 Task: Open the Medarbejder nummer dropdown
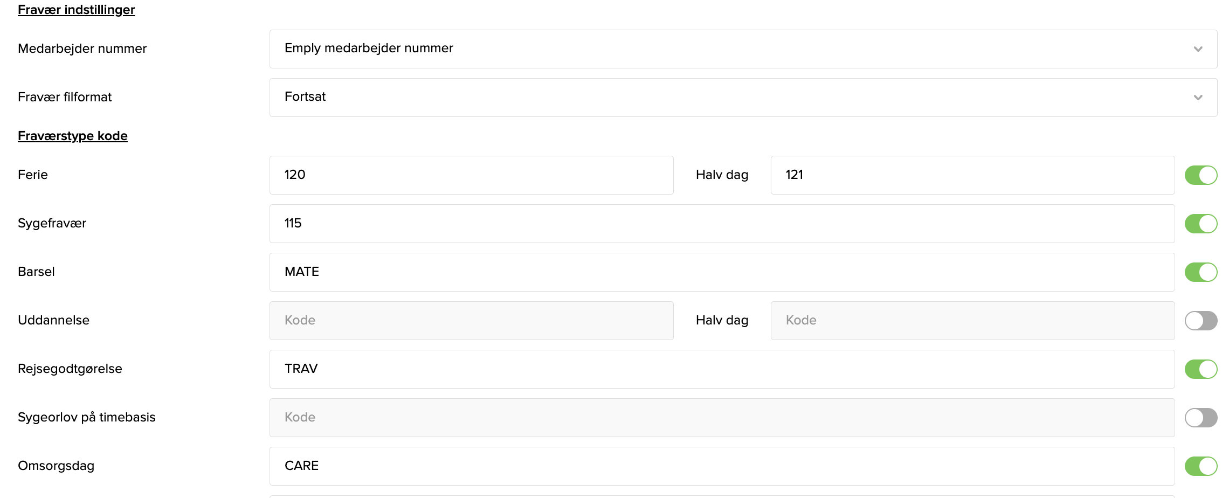[743, 49]
